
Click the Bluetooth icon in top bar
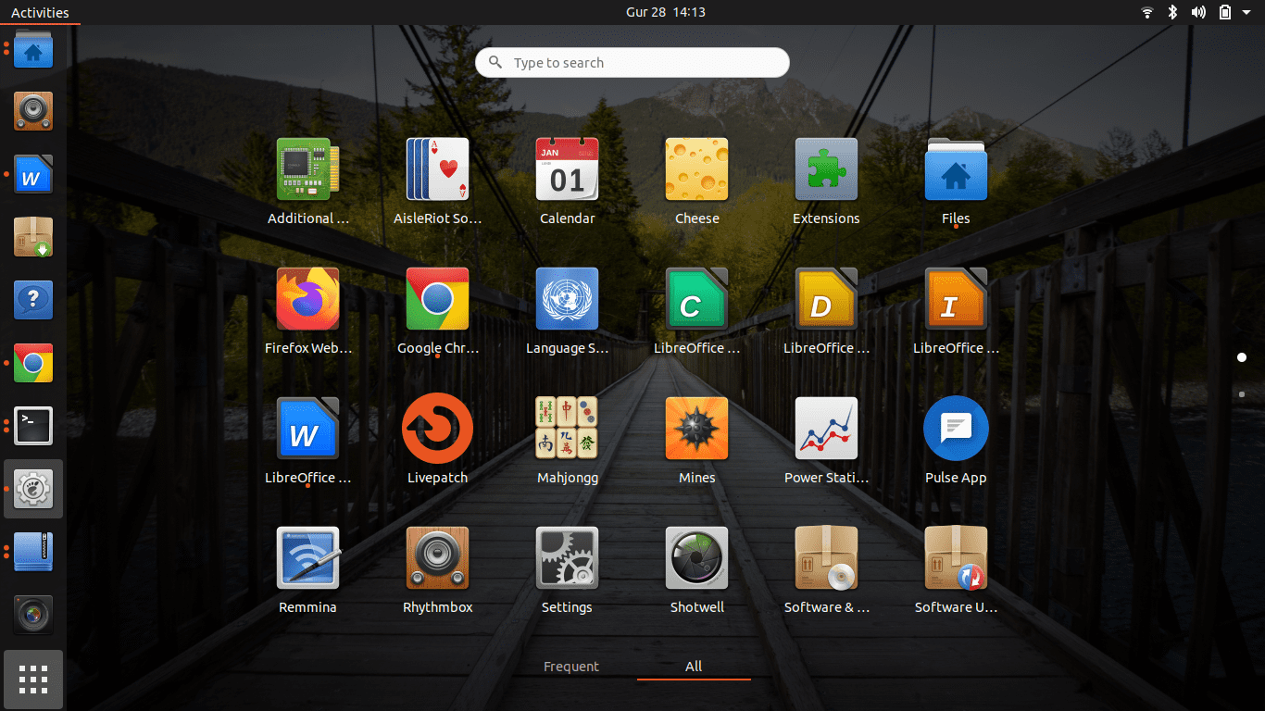click(1172, 12)
